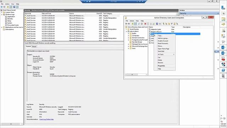Select Subscriptions in Event Viewer tree
Screen dimensions: 227x128
(x=10, y=30)
